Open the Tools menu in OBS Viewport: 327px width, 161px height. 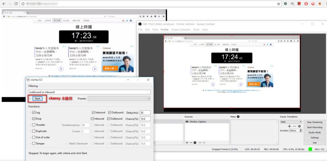(196, 29)
